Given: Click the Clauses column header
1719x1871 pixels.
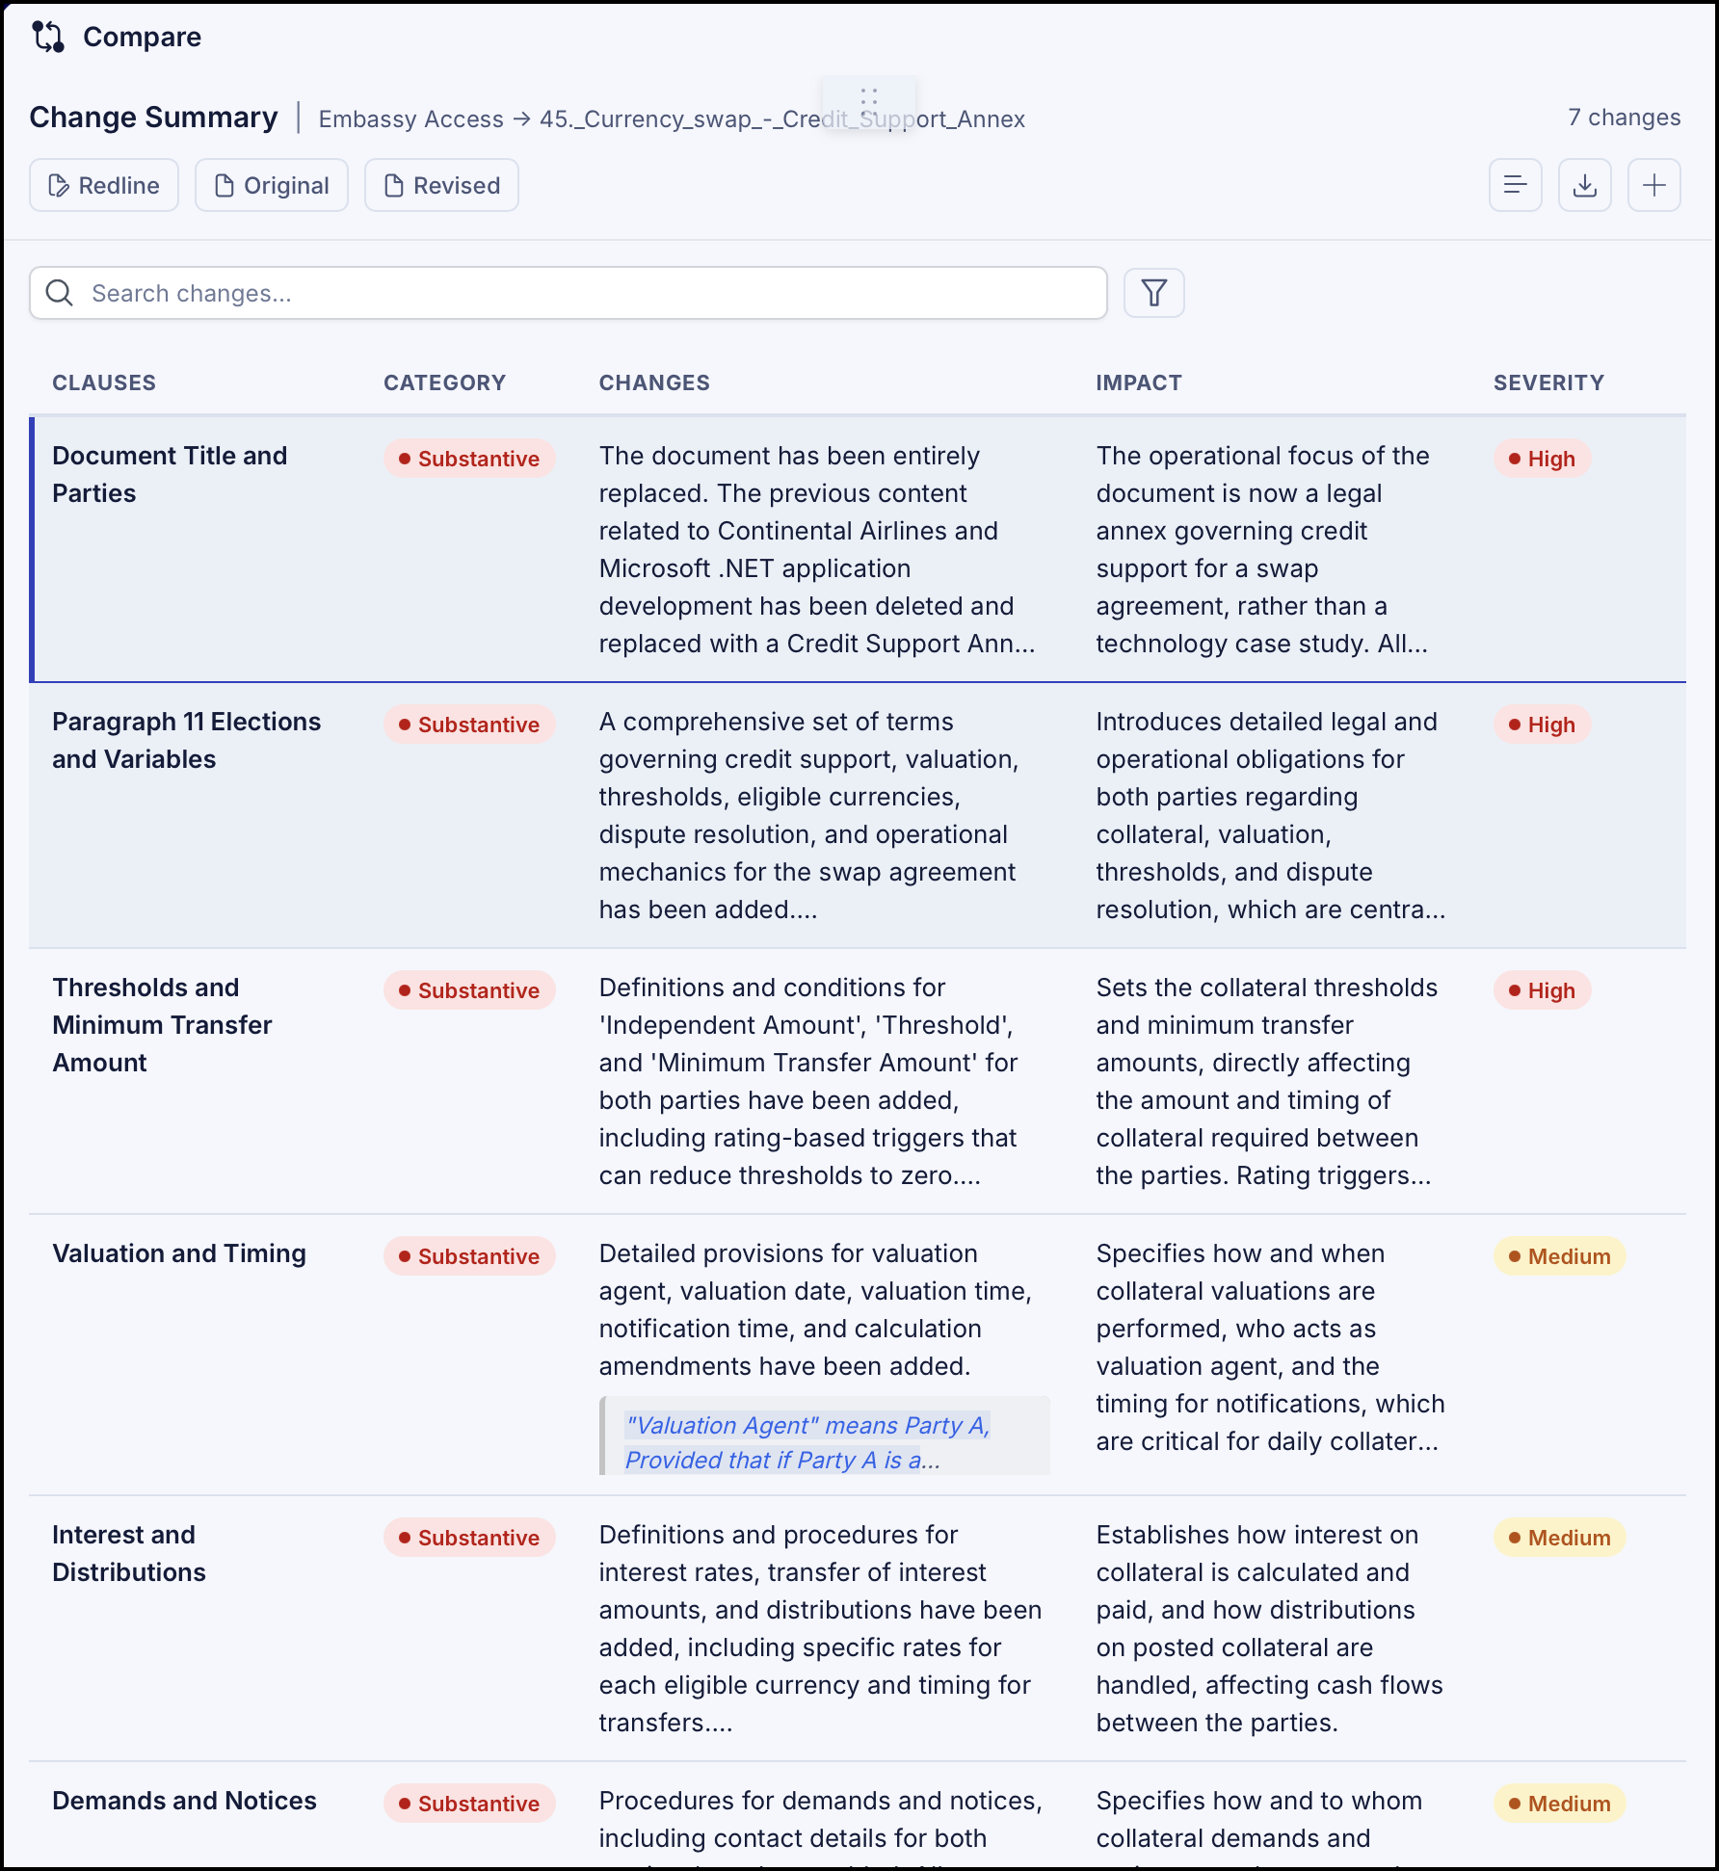Looking at the screenshot, I should (x=104, y=382).
